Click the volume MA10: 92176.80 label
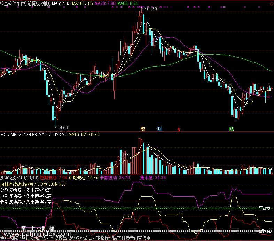This screenshot has width=274, height=241. point(84,135)
